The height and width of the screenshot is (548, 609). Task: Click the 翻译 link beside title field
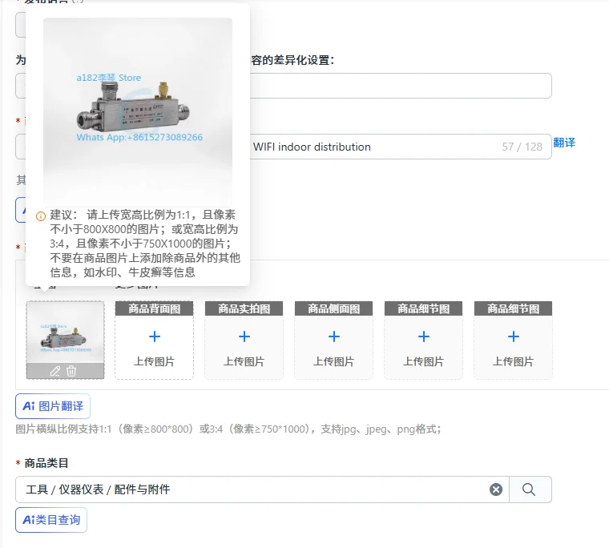pos(564,143)
